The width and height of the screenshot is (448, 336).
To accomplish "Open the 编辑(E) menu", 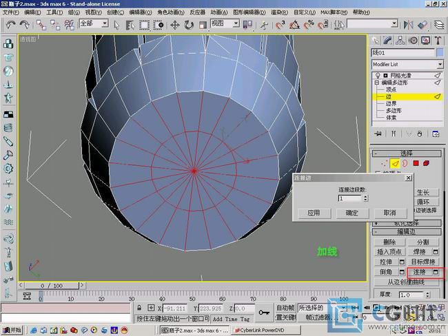I will [32, 12].
